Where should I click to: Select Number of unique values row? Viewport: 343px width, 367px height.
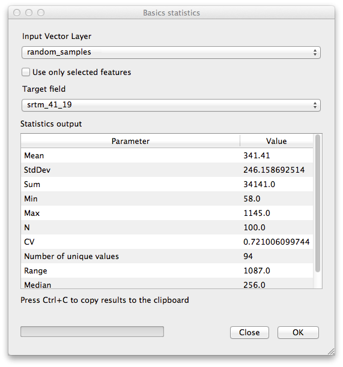(167, 256)
